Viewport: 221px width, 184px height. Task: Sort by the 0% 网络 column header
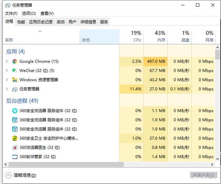coord(204,37)
